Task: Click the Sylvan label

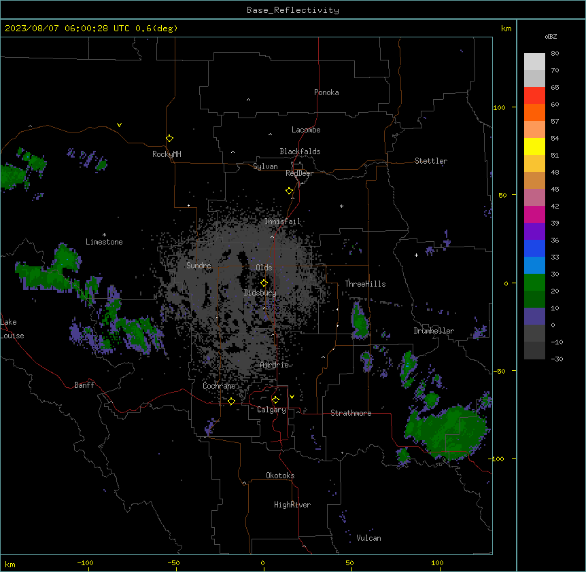Action: 265,166
